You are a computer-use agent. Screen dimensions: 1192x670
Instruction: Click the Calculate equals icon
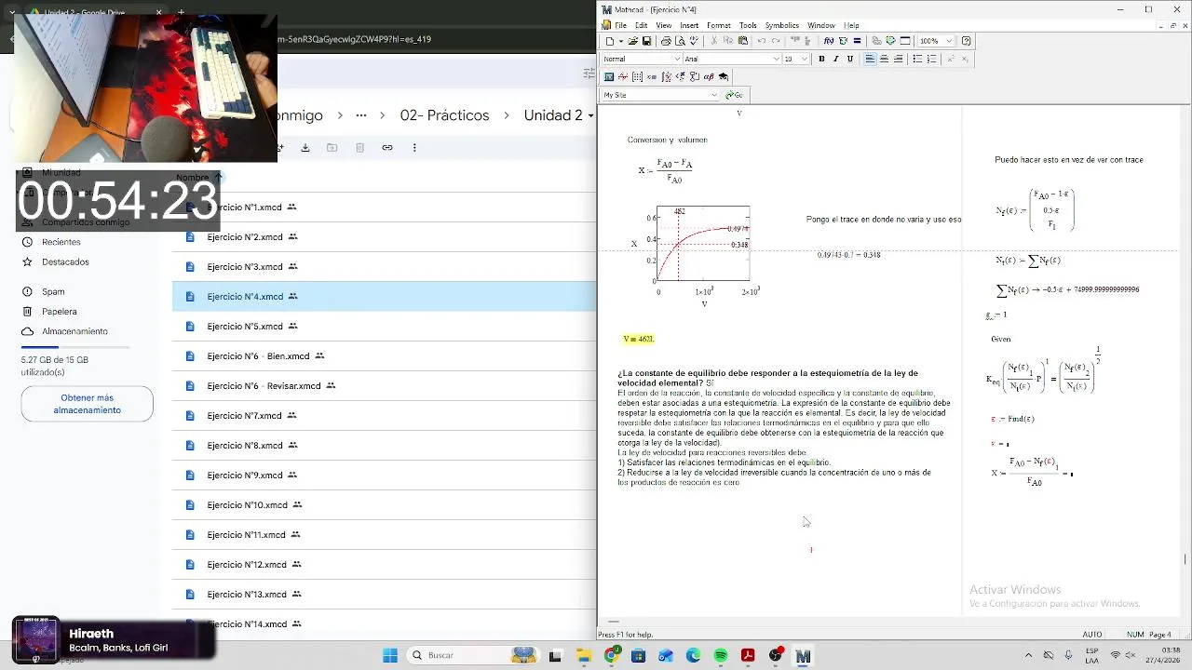857,41
